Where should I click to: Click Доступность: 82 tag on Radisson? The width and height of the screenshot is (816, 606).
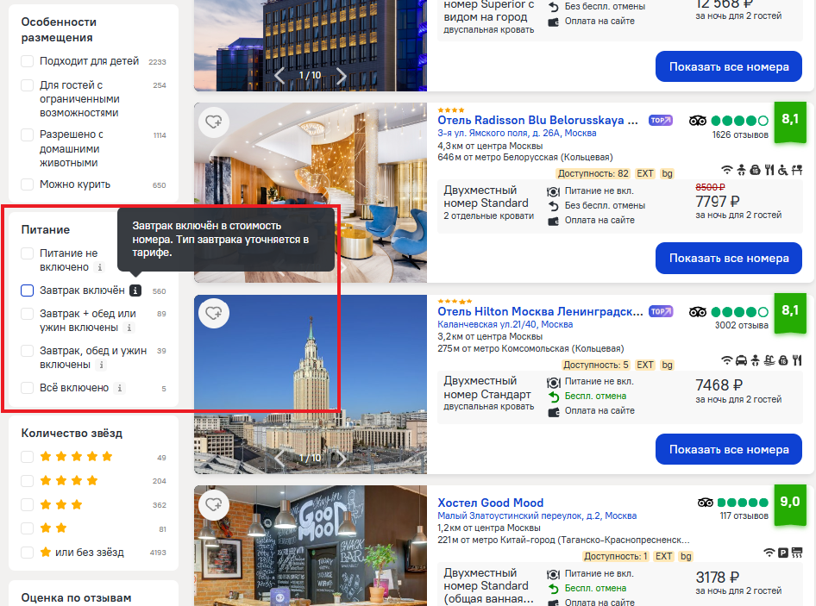(x=593, y=174)
